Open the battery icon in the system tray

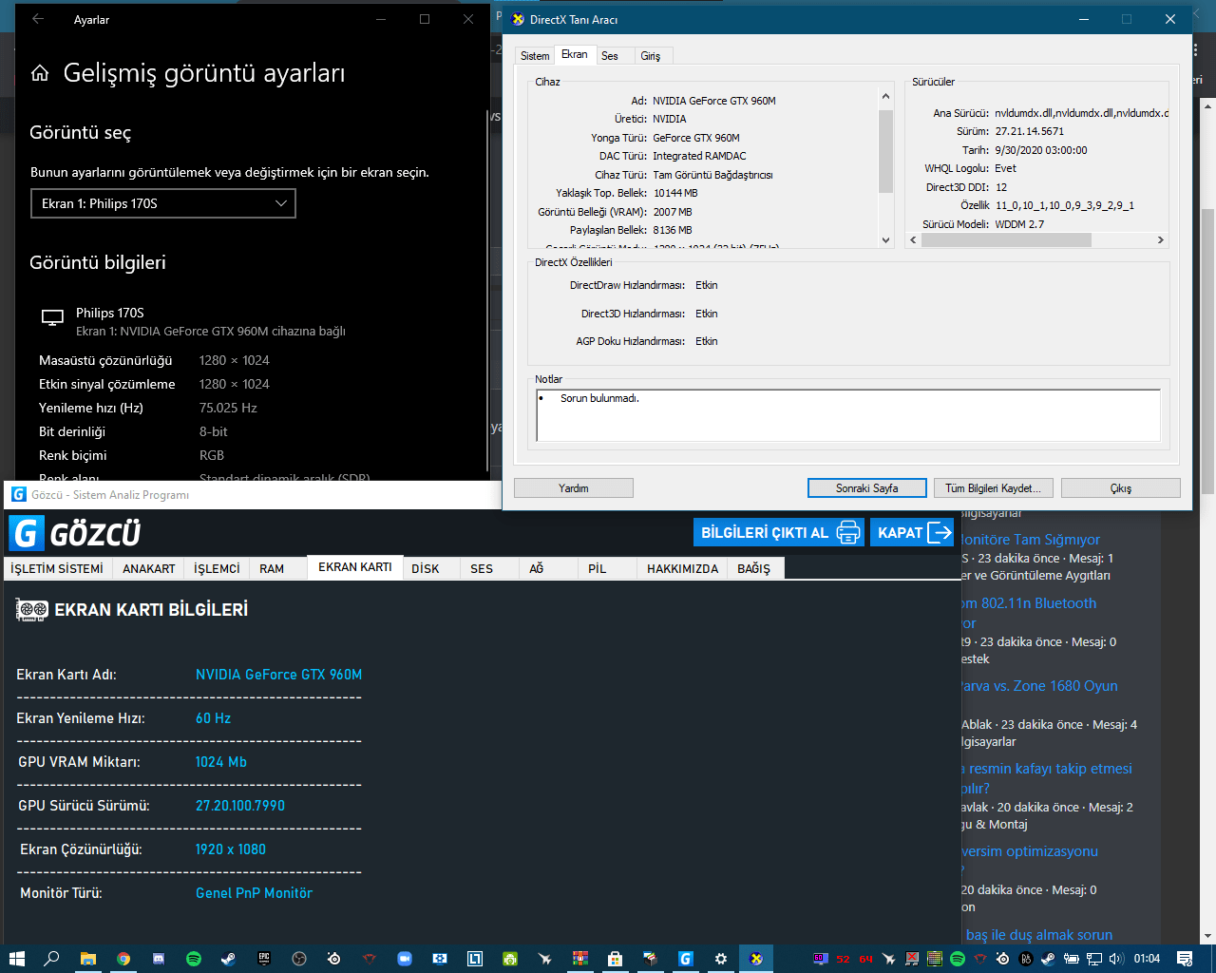point(1072,959)
